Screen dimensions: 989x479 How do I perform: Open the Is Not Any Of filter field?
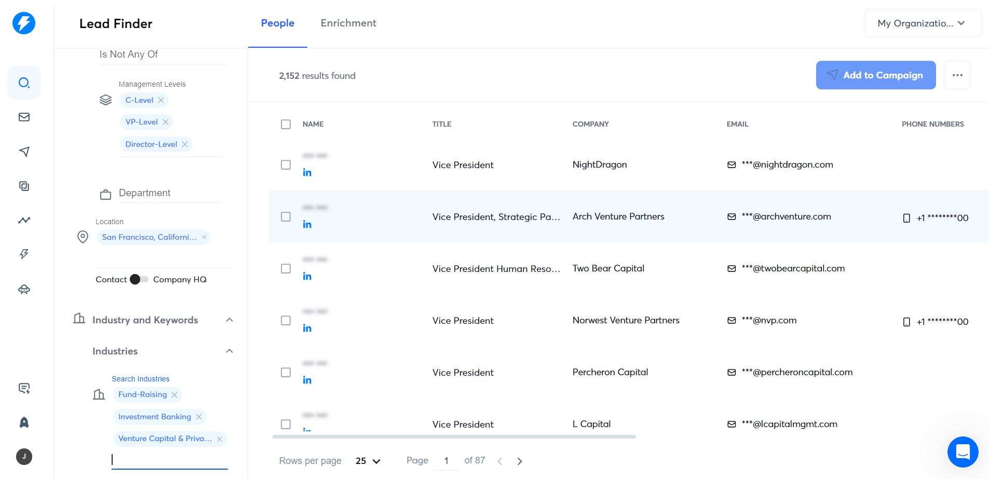[163, 54]
